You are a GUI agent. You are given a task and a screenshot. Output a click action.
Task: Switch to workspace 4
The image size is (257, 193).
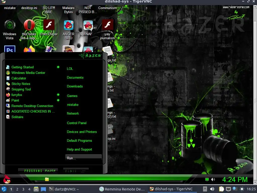29,189
